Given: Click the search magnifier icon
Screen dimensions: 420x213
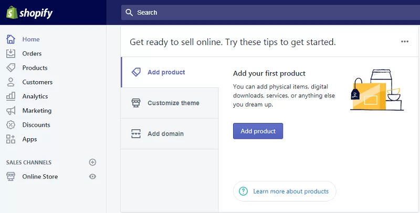Looking at the screenshot, I should coord(129,12).
